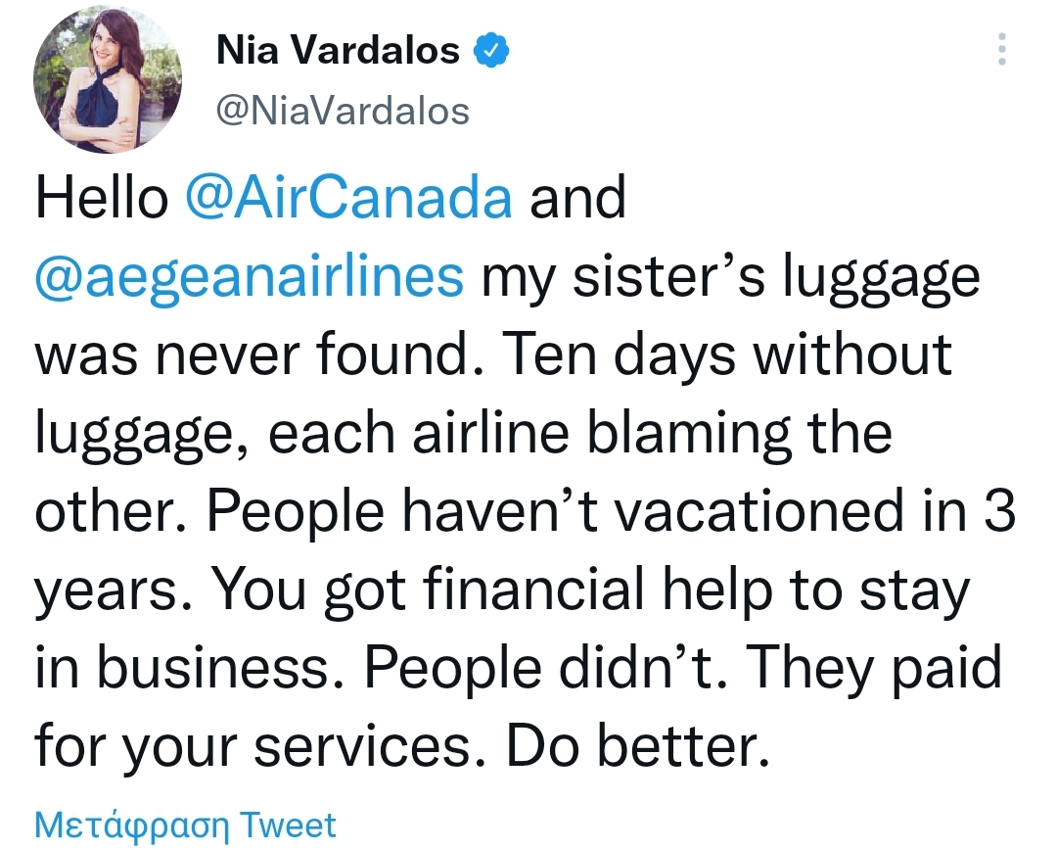Click the blue verified badge beside Nia Vardalos

pos(491,50)
